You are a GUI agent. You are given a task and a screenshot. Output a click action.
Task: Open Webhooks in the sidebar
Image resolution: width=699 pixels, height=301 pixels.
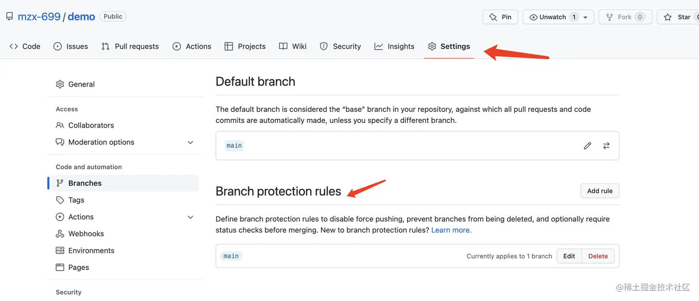[125, 234]
